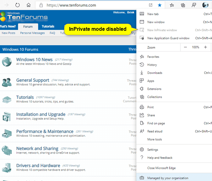The height and width of the screenshot is (181, 212).
Task: Click the Performance & Maintenance icon
Action: (x=7, y=134)
